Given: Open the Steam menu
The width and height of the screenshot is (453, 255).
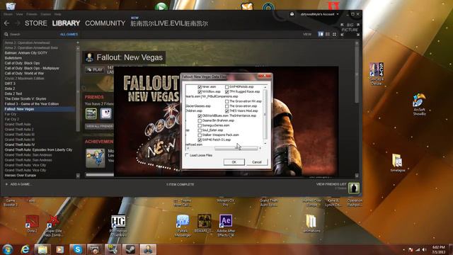Looking at the screenshot, I should tap(8, 14).
